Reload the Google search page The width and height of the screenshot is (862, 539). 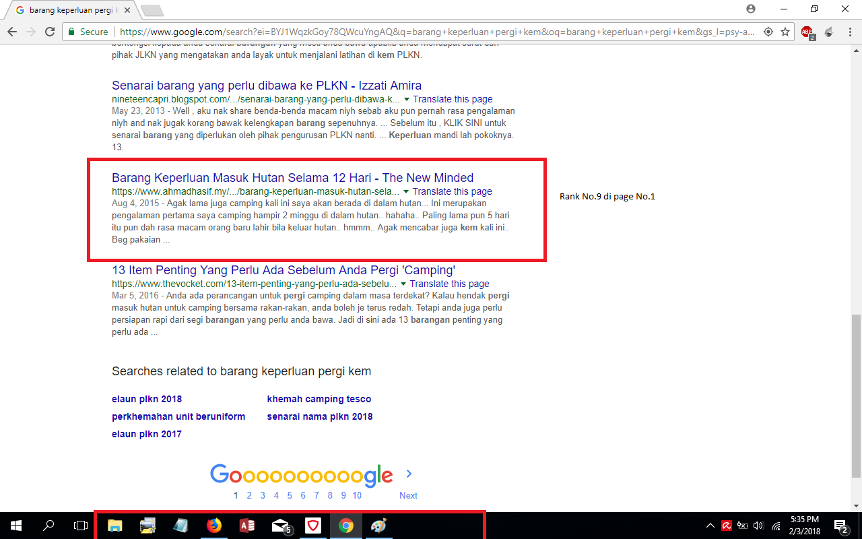point(50,32)
